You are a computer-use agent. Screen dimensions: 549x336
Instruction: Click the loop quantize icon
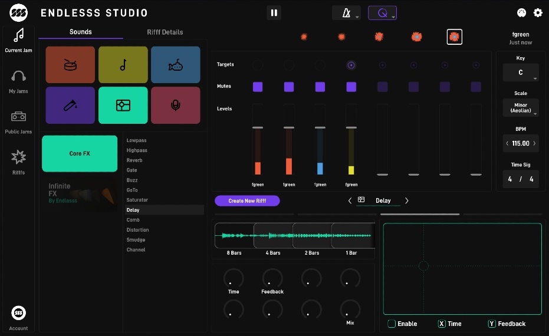pyautogui.click(x=382, y=13)
